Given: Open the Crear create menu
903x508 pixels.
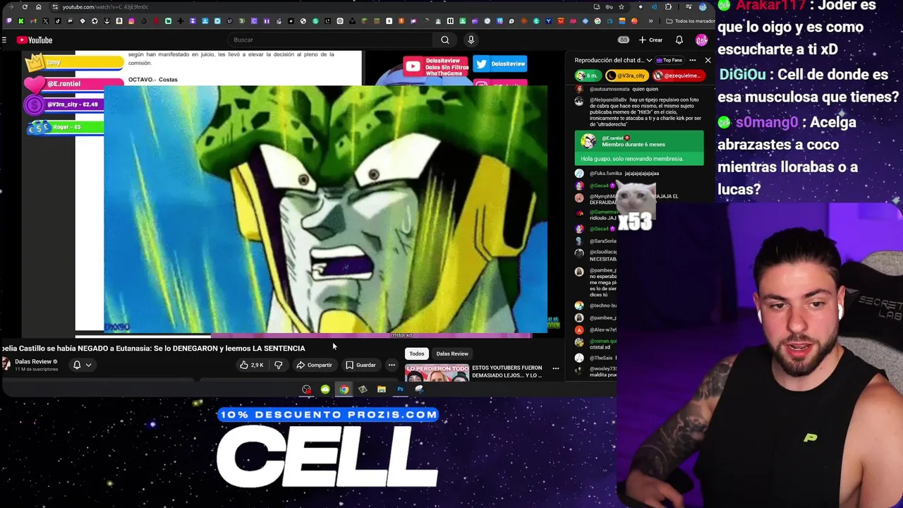Looking at the screenshot, I should point(650,40).
